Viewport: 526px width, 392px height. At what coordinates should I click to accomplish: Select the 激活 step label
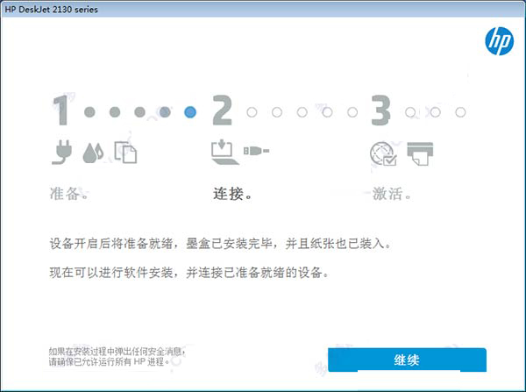pyautogui.click(x=392, y=194)
